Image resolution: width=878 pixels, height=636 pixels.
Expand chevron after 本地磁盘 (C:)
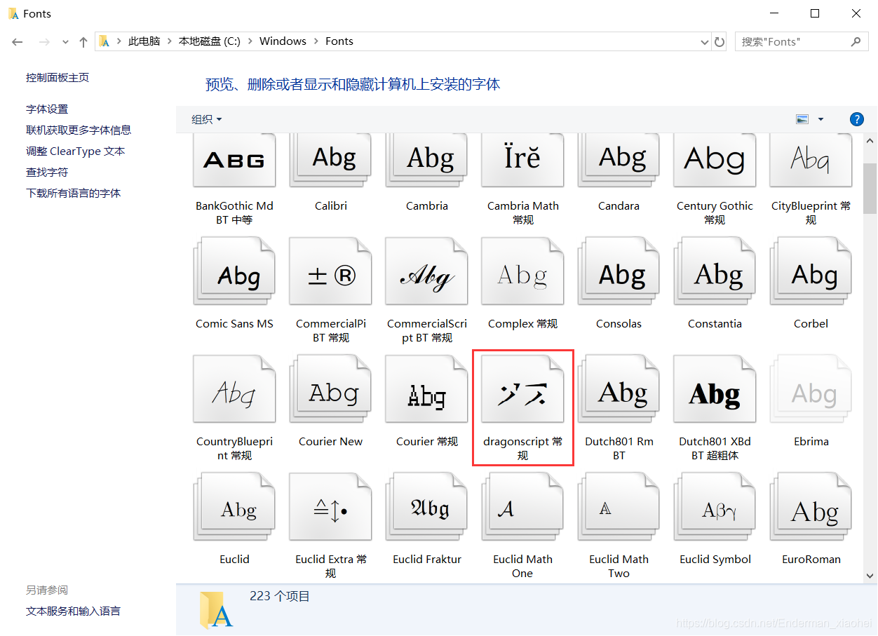click(x=250, y=41)
